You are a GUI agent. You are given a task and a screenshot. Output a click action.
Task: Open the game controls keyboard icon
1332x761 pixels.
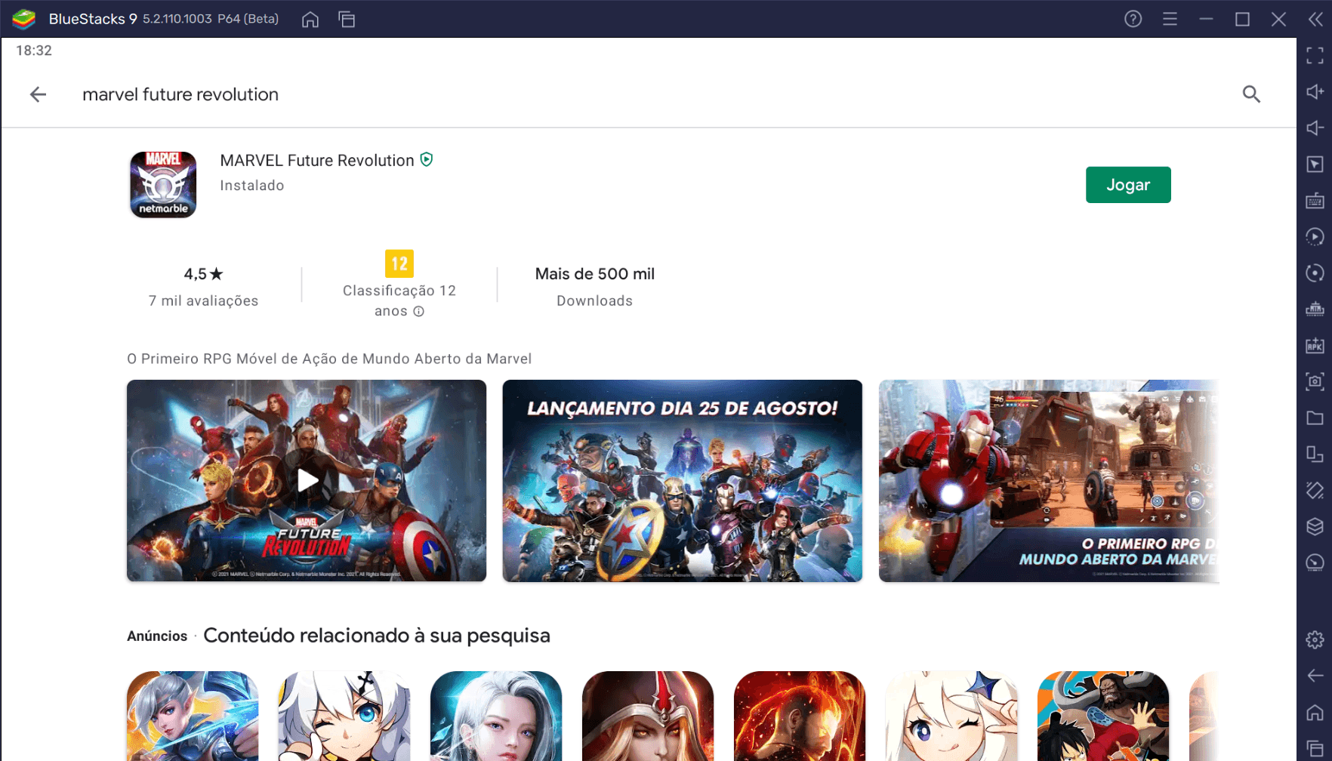tap(1315, 201)
